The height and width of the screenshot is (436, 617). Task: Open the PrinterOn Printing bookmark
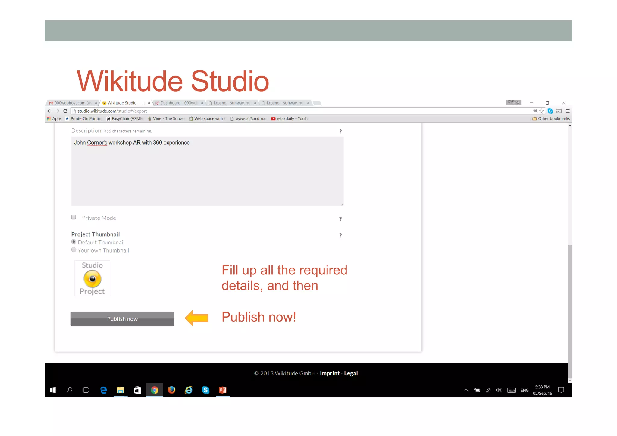(x=84, y=118)
